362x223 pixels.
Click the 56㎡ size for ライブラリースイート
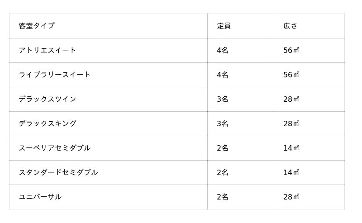(291, 75)
